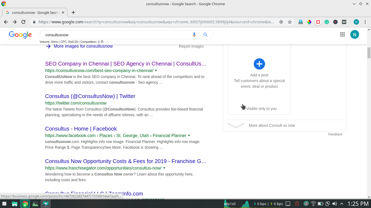
Task: Click the star next to Competition value
Action: tap(102, 42)
